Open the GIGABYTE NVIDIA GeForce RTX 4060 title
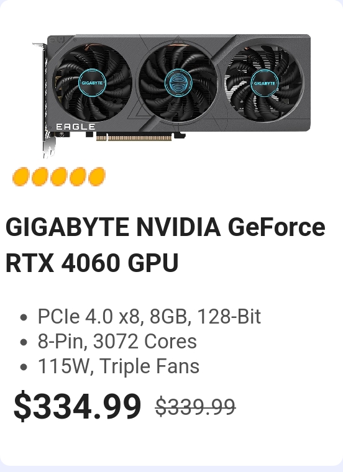Viewport: 343px width, 472px height. click(x=165, y=245)
